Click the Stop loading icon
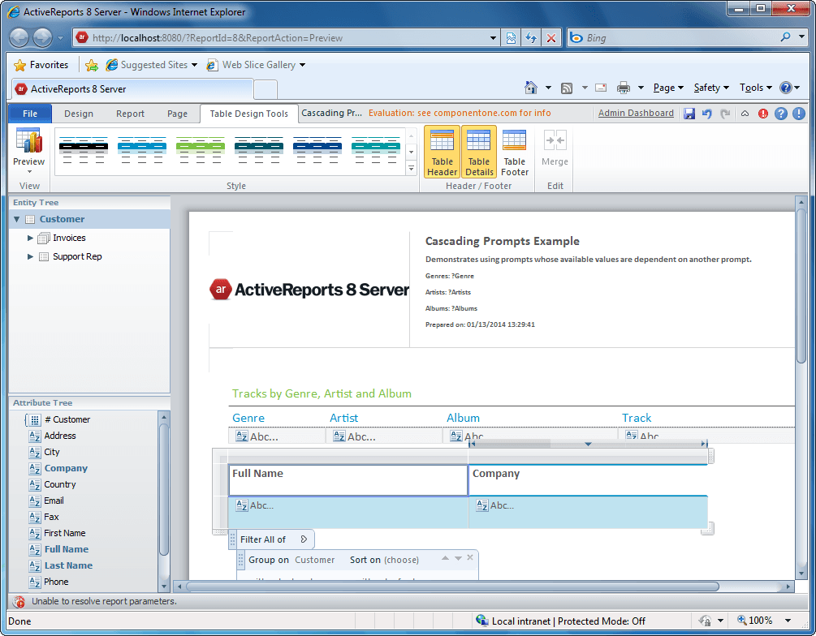Screen dimensions: 816x636 click(x=551, y=38)
